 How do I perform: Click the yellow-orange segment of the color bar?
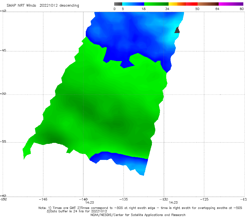(177, 4)
